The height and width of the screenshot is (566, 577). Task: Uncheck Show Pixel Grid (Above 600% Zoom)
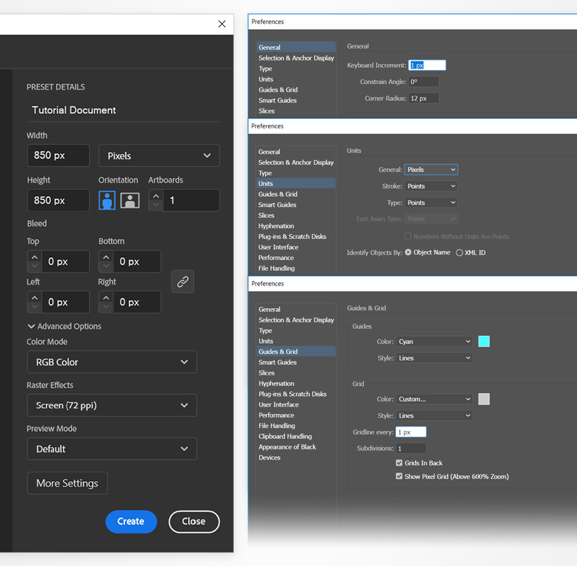[x=398, y=476]
